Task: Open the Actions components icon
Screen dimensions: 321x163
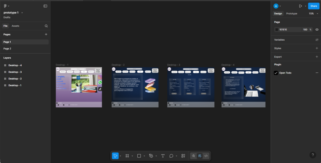Action: [183, 156]
